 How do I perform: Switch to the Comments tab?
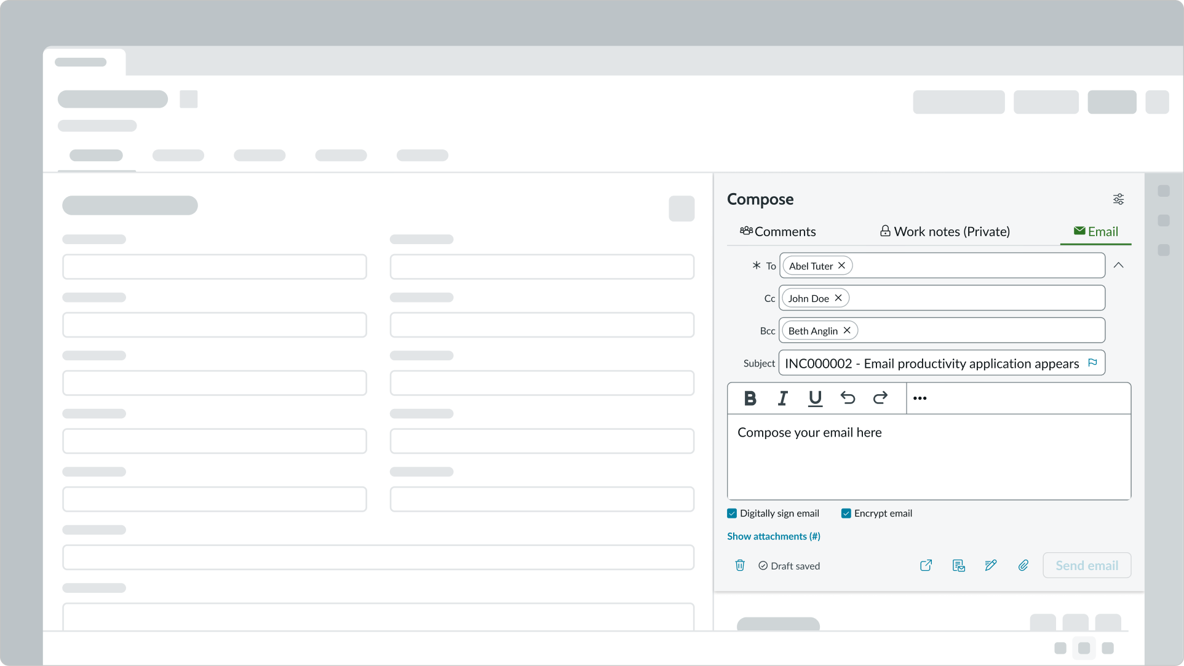pyautogui.click(x=778, y=232)
